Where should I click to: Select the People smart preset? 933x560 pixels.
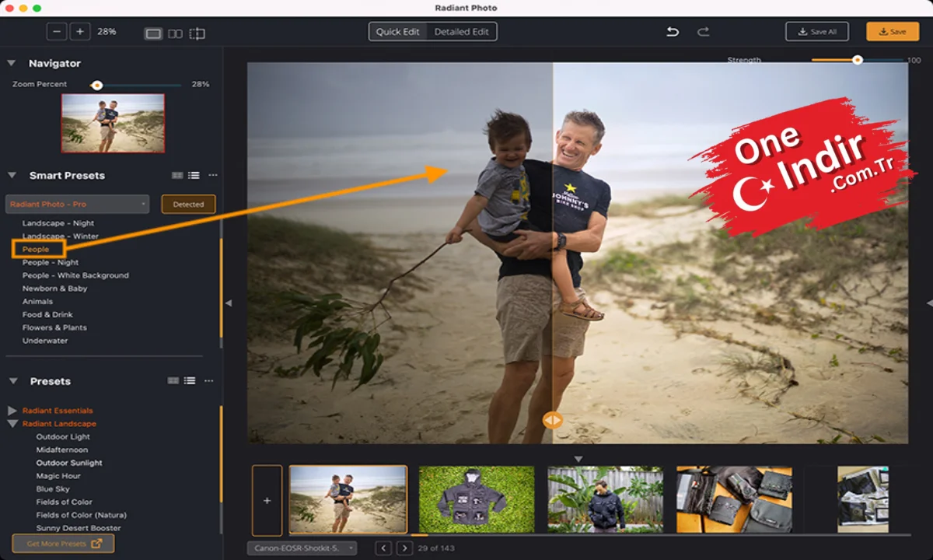(x=36, y=250)
